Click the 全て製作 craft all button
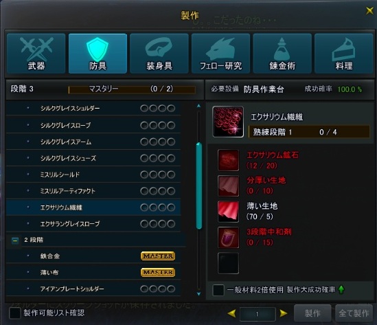Screen dimensions: 377x325 point(354,313)
